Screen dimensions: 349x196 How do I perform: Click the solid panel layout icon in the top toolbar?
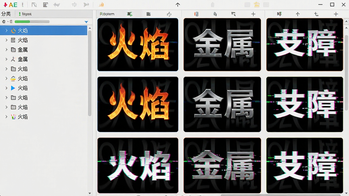click(45, 5)
